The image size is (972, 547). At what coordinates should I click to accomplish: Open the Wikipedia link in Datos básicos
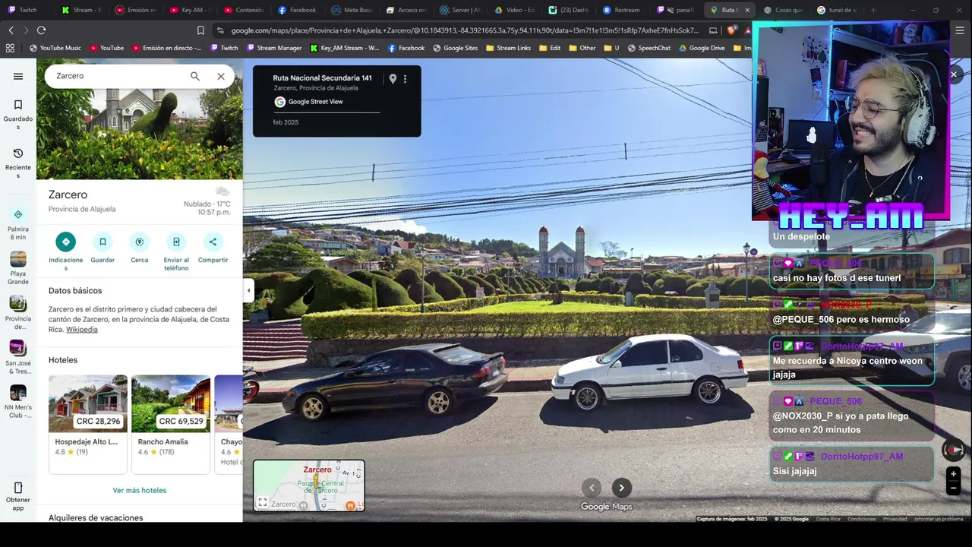pyautogui.click(x=81, y=330)
